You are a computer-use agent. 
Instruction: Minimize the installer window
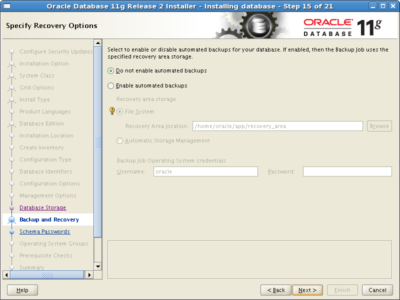(x=373, y=6)
